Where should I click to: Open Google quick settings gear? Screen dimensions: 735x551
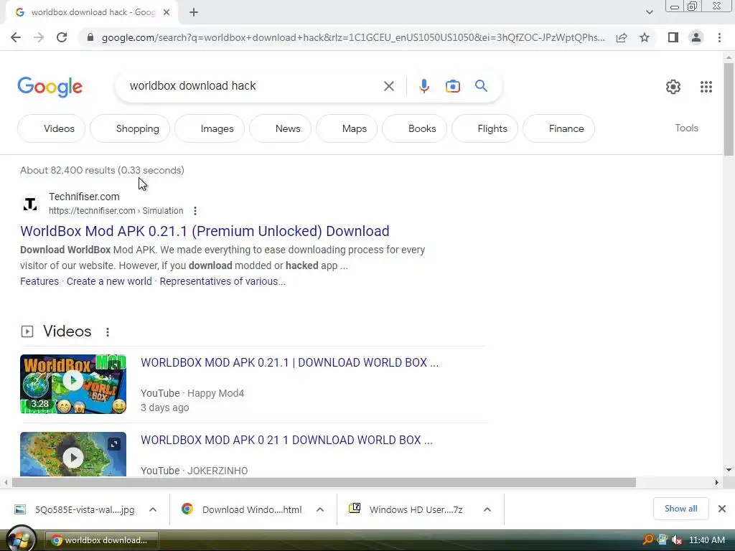pos(673,87)
